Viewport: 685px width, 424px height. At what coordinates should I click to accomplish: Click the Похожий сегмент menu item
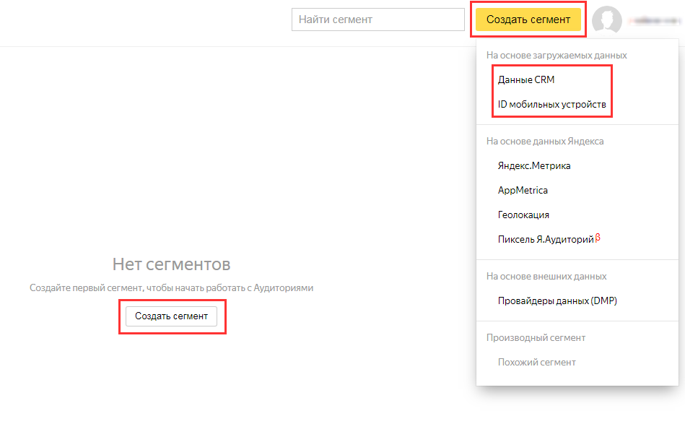[537, 362]
